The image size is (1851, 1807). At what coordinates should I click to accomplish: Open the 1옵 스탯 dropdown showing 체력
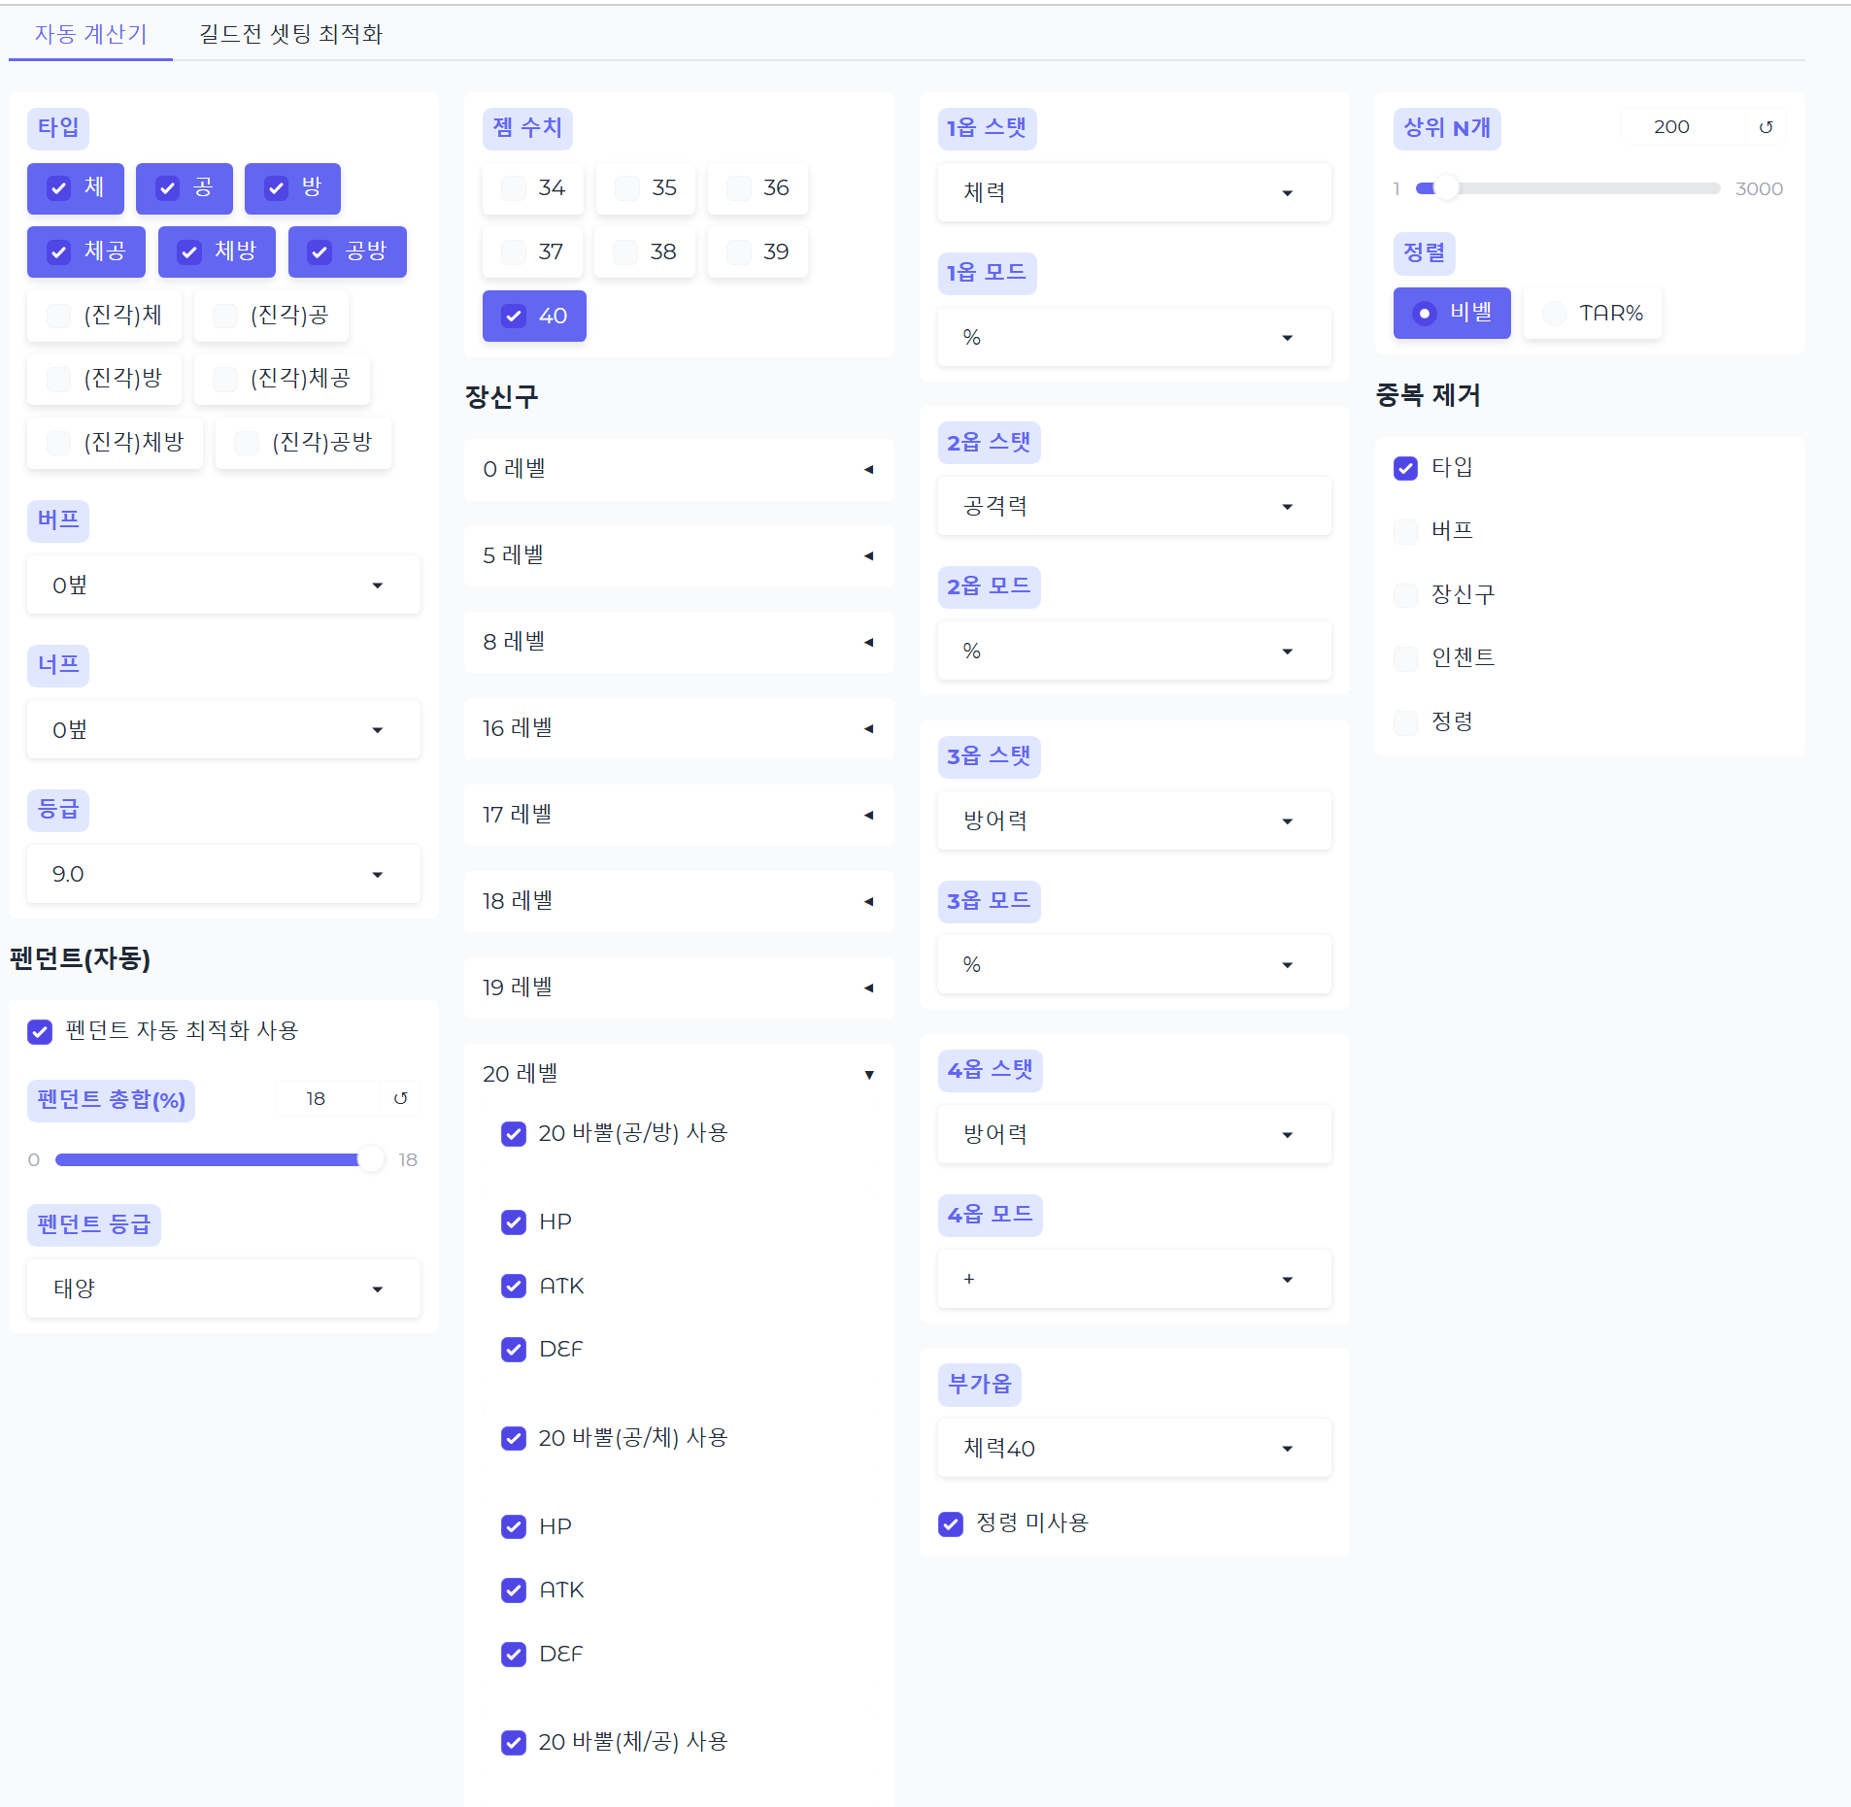tap(1133, 192)
